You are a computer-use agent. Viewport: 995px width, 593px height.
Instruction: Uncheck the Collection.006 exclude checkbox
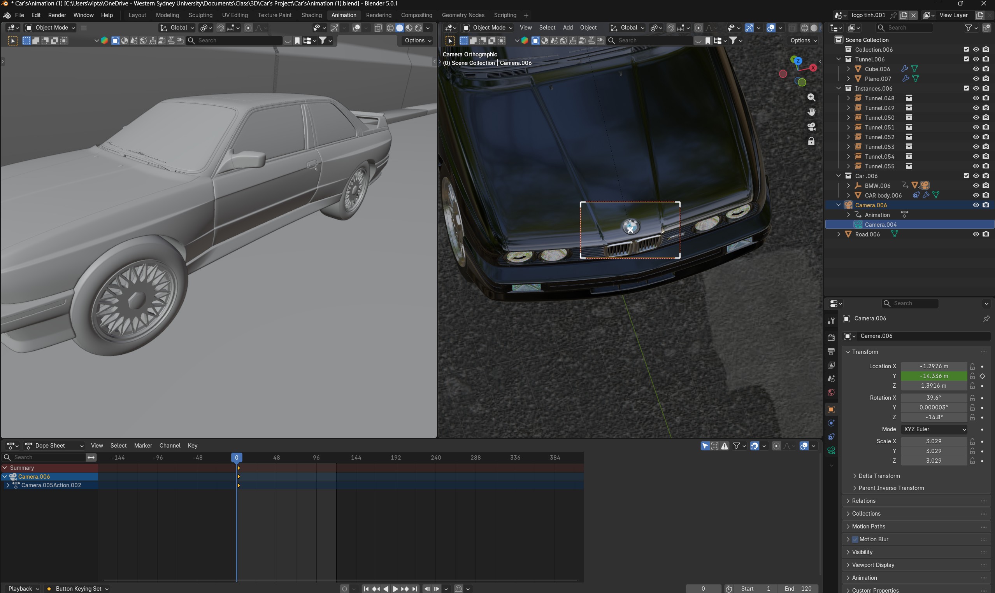[966, 49]
